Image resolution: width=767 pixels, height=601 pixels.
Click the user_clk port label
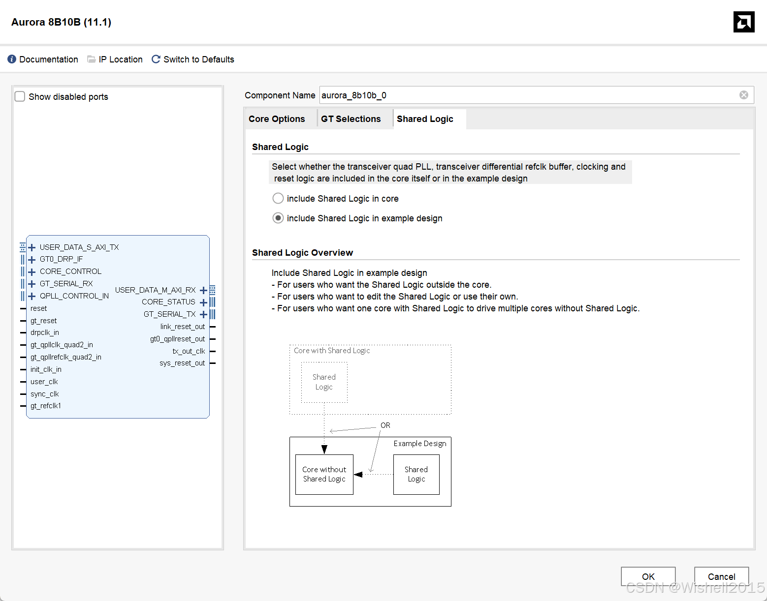tap(44, 382)
